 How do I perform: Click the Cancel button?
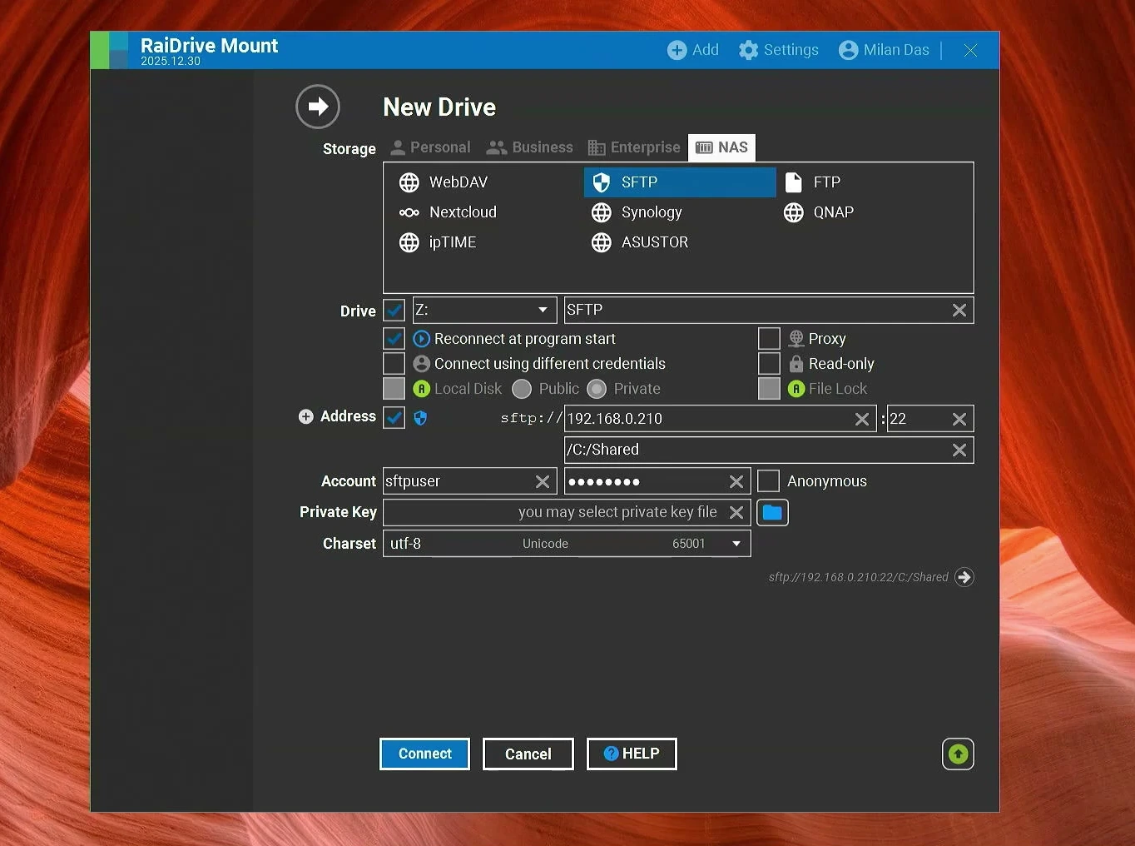coord(528,754)
